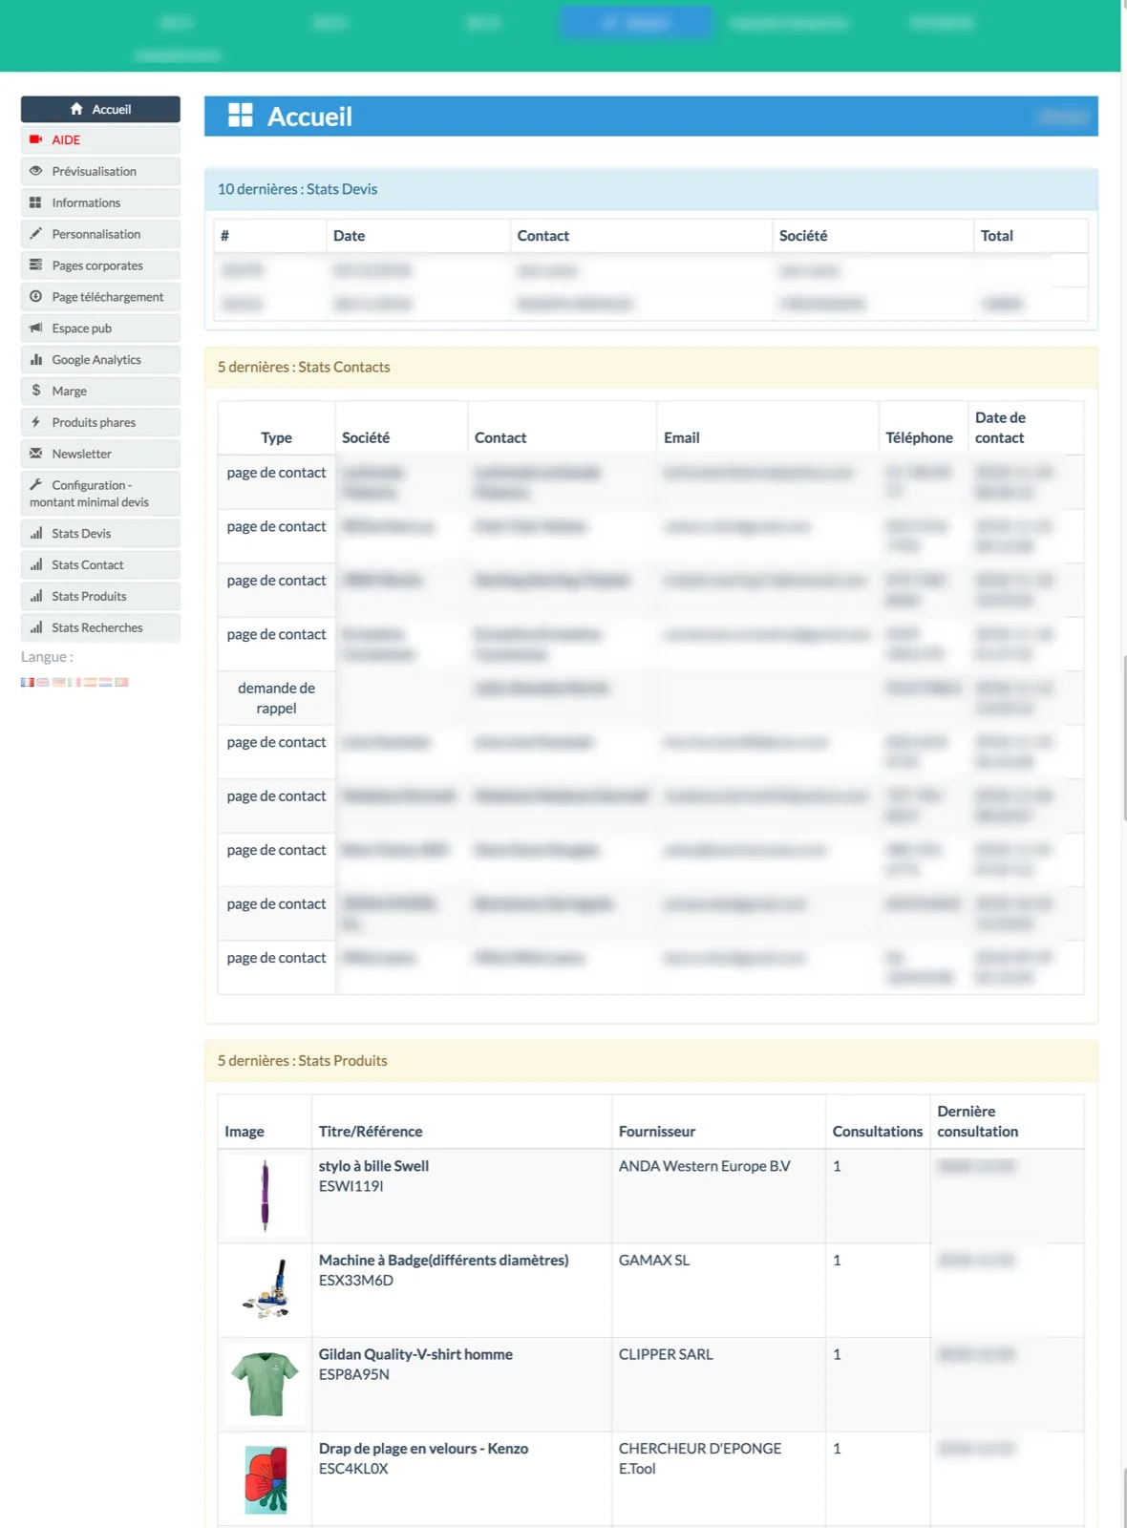
Task: Switch the language to French with the flag
Action: [28, 682]
